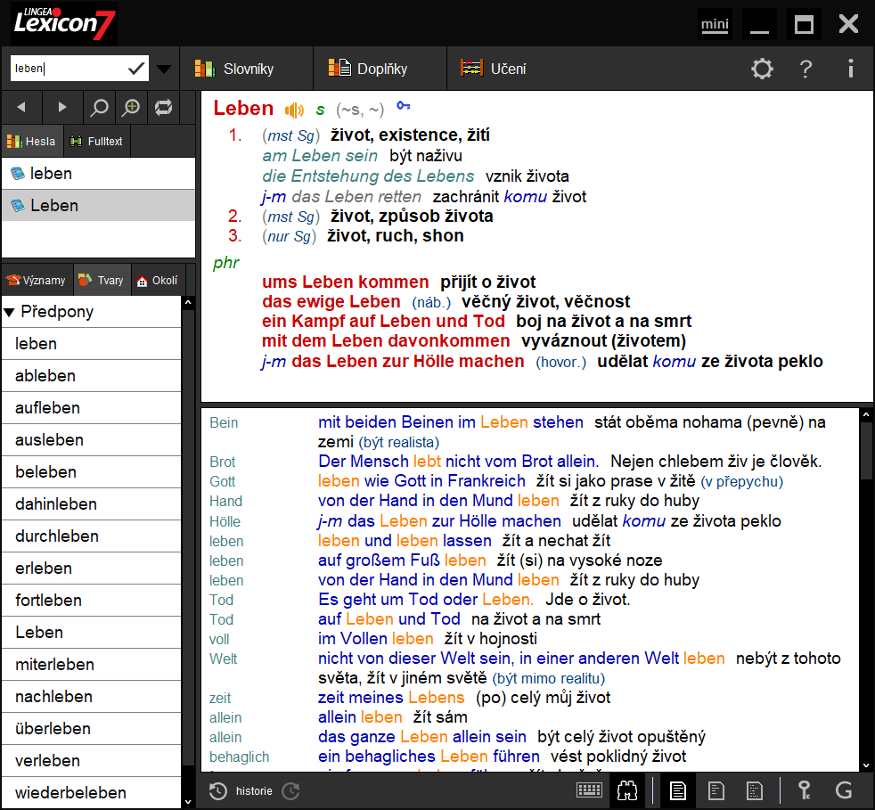Play the pronunciation audio for Leben
This screenshot has height=810, width=875.
pyautogui.click(x=294, y=110)
